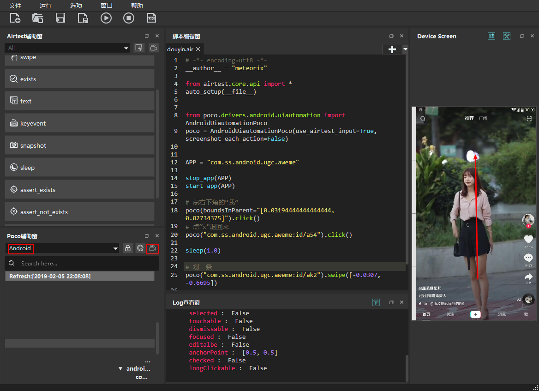Click the Airtest screenshot capture icon
Viewport: 539px width, 391px height.
[x=139, y=48]
